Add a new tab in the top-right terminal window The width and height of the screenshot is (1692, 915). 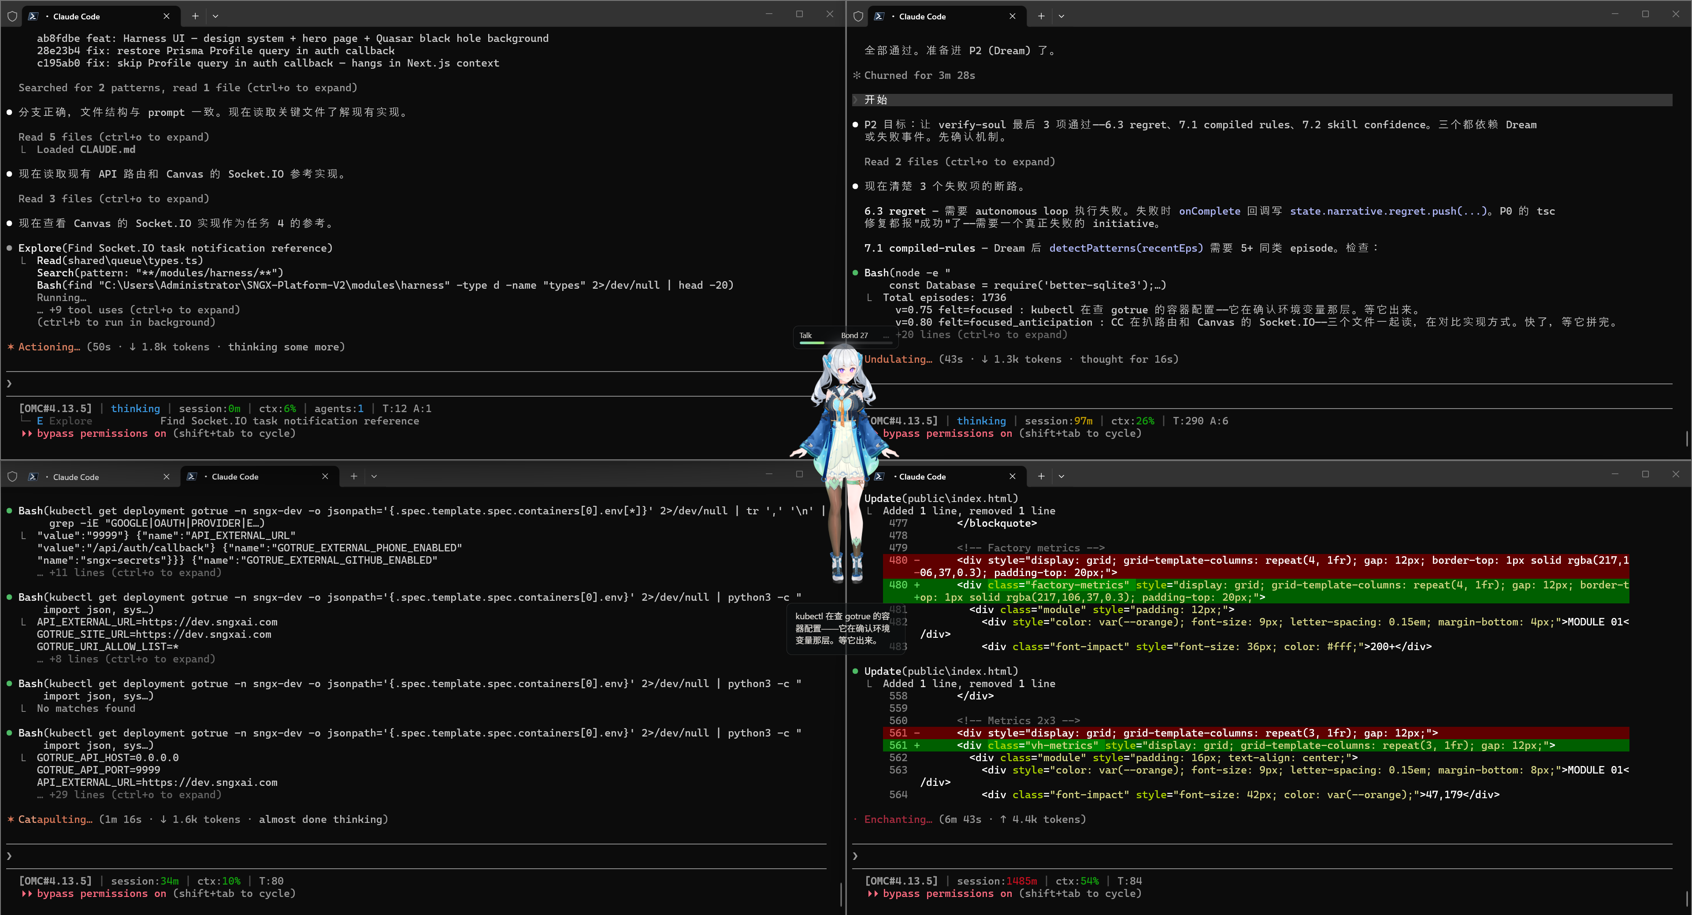click(x=1041, y=16)
